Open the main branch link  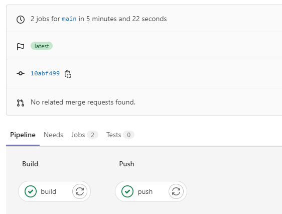[x=69, y=19]
